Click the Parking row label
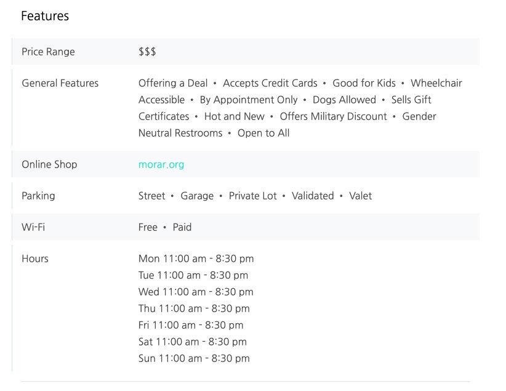This screenshot has width=506, height=391. pyautogui.click(x=38, y=196)
